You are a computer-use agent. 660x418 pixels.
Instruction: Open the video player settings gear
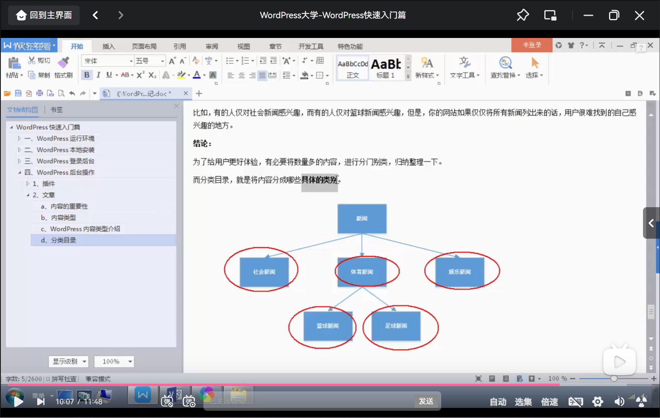[598, 401]
